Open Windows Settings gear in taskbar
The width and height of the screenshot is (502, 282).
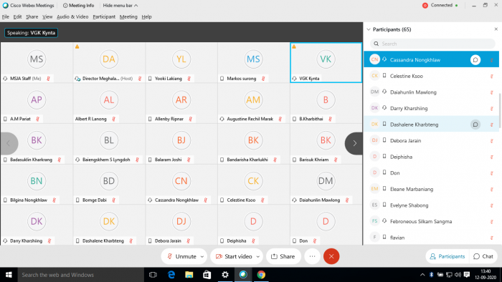pyautogui.click(x=225, y=275)
